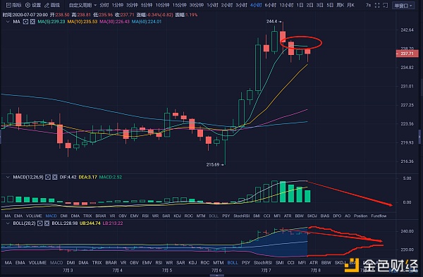Select BIAS in MACD panel indicator row
Image resolution: width=423 pixels, height=277 pixels.
[325, 216]
